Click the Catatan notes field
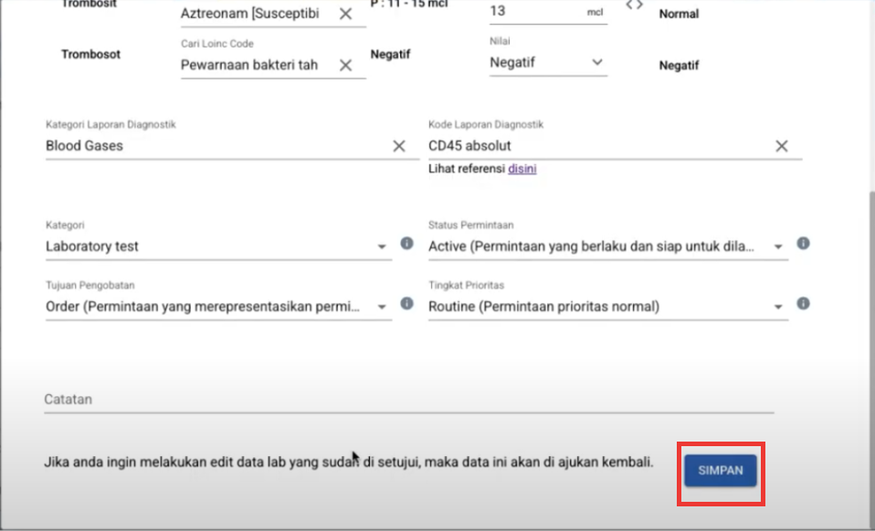 coord(408,400)
